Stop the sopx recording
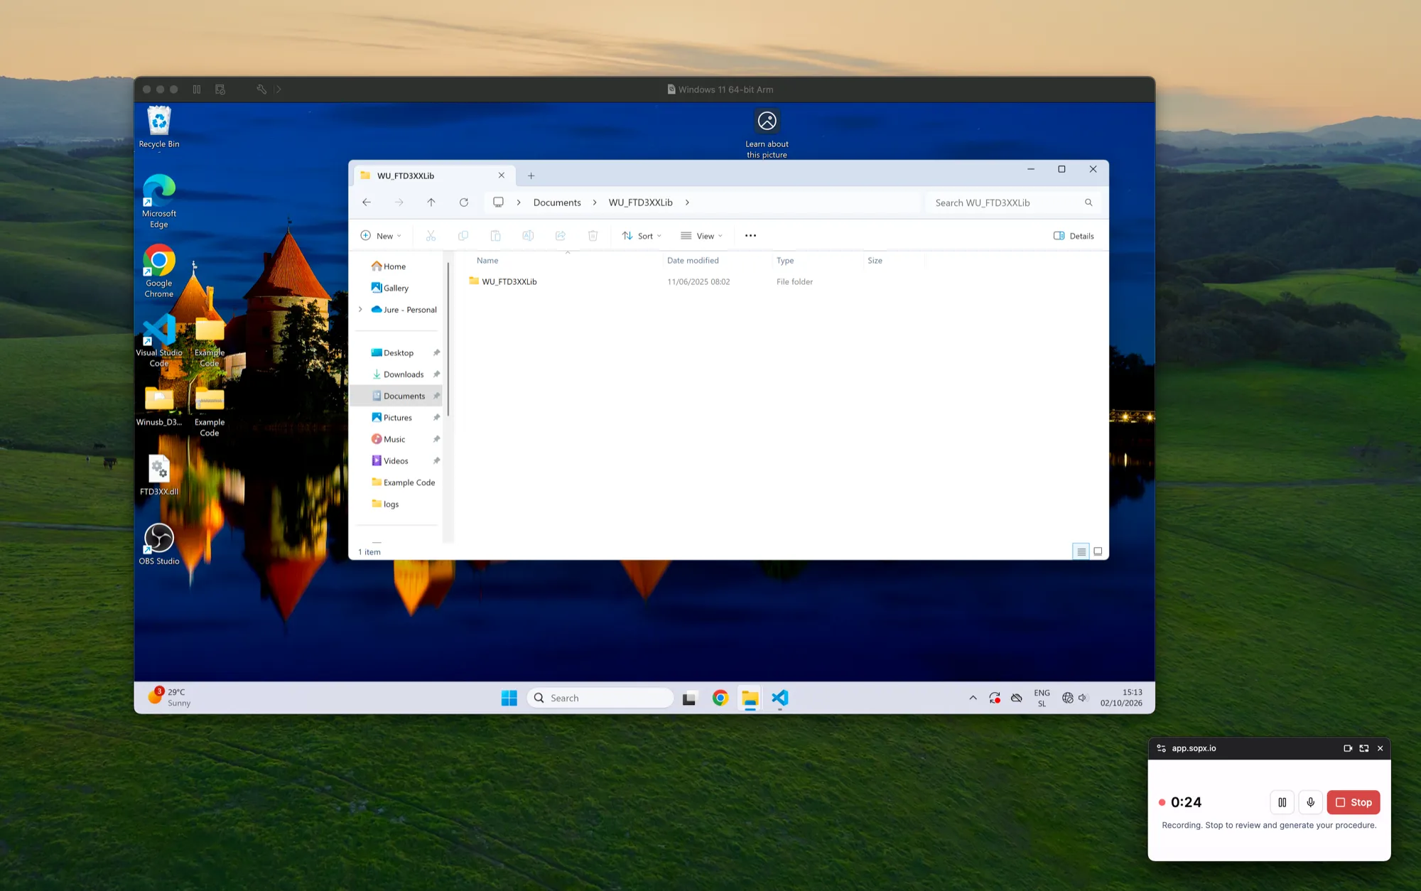The width and height of the screenshot is (1421, 891). (x=1354, y=802)
